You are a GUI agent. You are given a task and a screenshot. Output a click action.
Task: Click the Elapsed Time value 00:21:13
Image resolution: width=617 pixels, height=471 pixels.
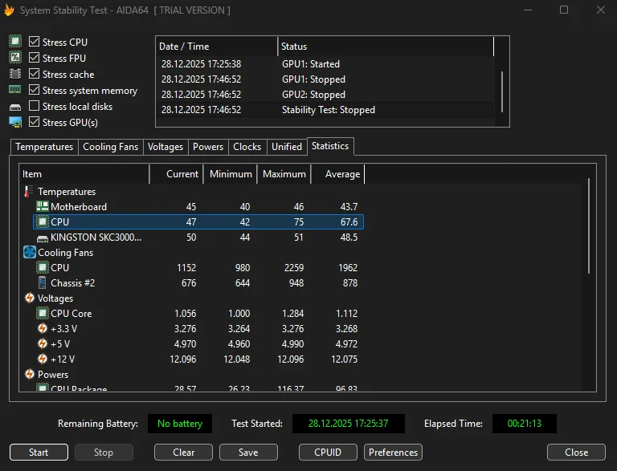[524, 424]
